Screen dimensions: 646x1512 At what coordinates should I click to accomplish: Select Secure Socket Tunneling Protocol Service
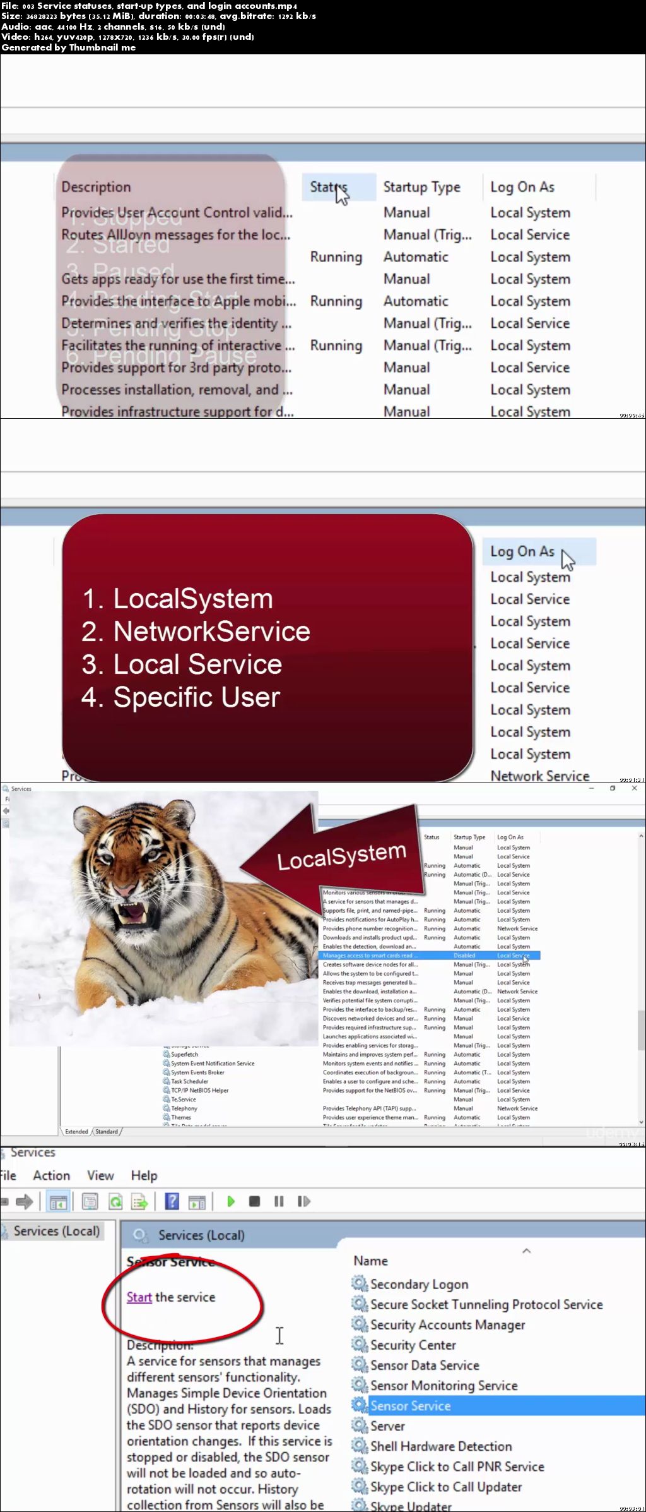(x=486, y=1304)
